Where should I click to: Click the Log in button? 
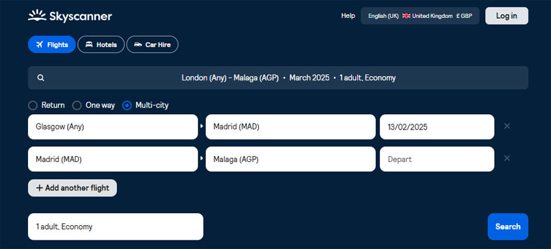(507, 16)
